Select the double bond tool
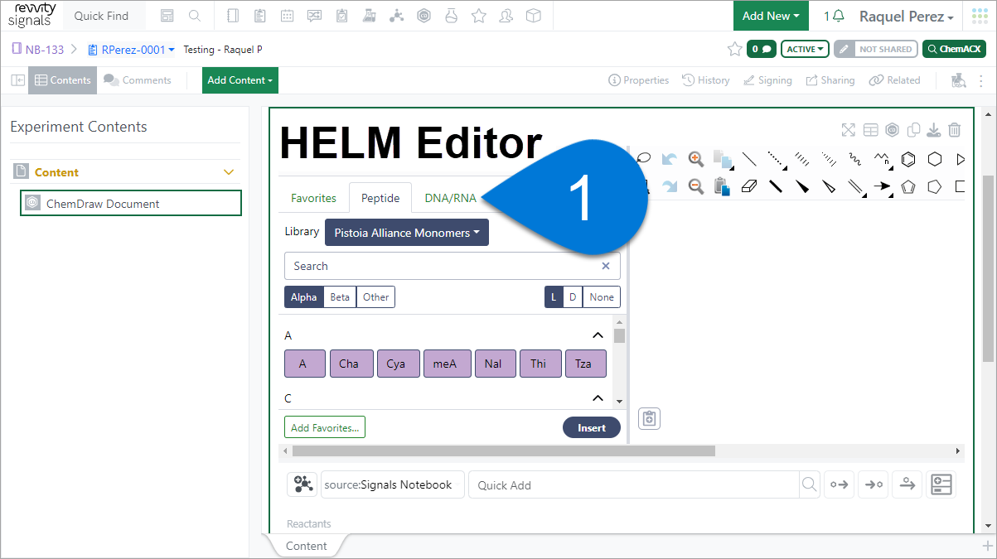Image resolution: width=997 pixels, height=559 pixels. pos(856,186)
